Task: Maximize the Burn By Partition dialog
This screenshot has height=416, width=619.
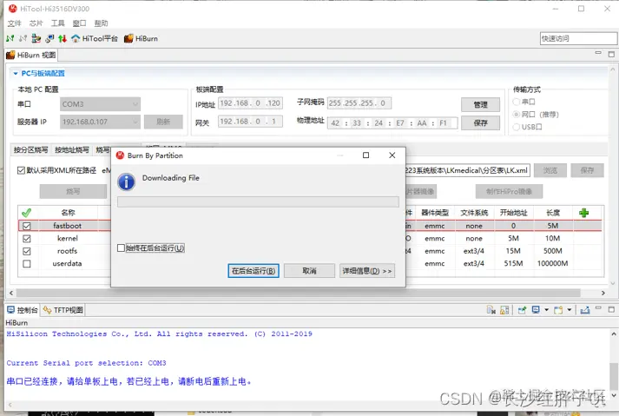Action: (366, 155)
